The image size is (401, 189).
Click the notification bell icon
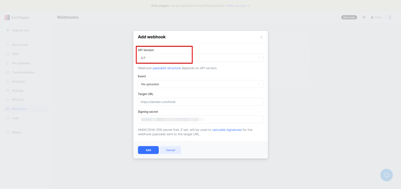pyautogui.click(x=364, y=17)
